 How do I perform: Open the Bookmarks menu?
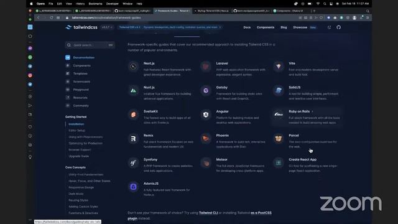point(95,4)
